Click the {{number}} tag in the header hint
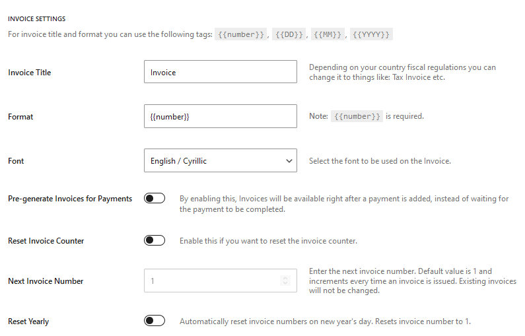This screenshot has width=525, height=336. (240, 34)
